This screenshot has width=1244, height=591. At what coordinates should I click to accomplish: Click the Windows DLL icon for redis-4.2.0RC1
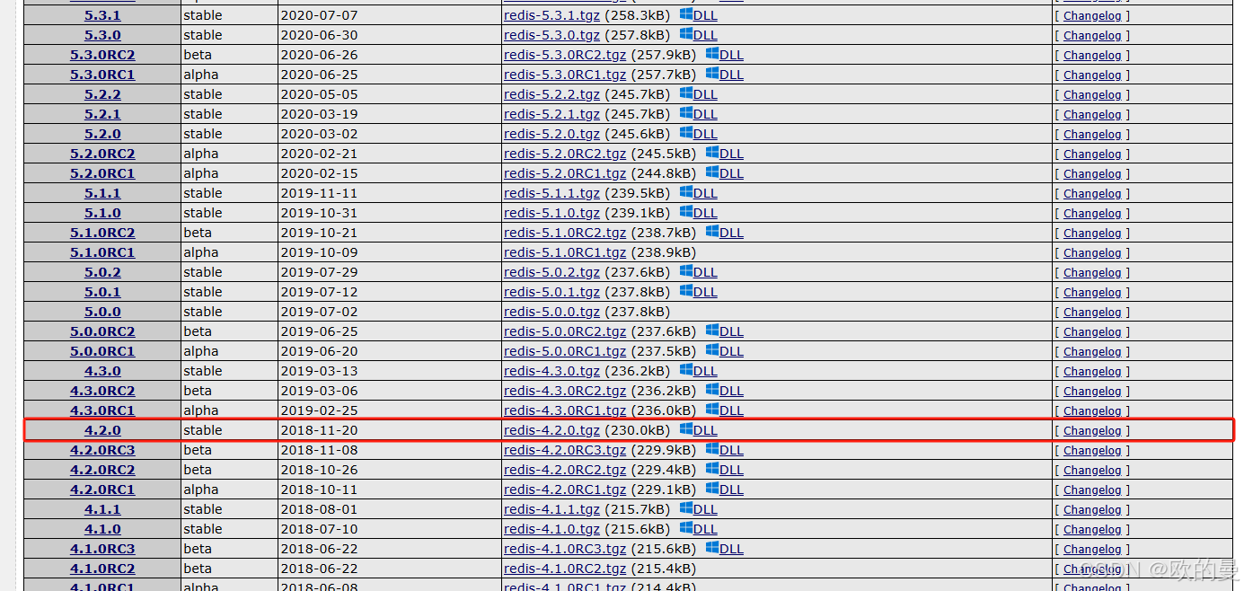712,489
